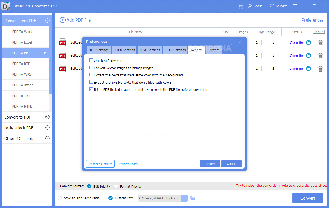
Task: Select PDF To Image in sidebar
Action: (25, 85)
